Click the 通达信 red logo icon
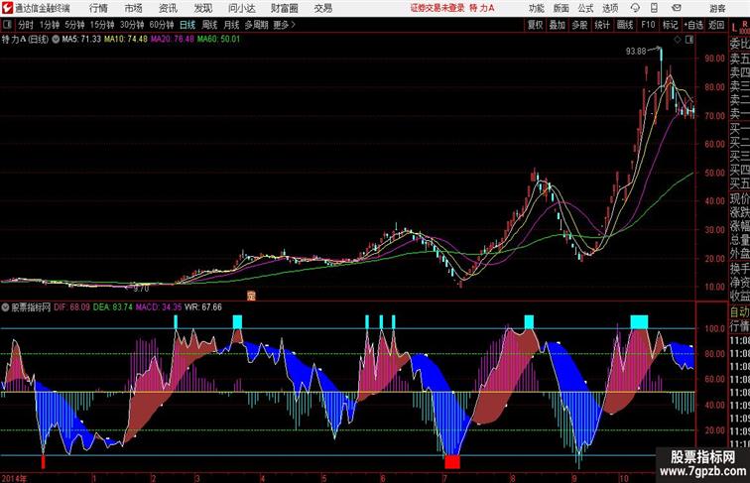 tap(7, 8)
